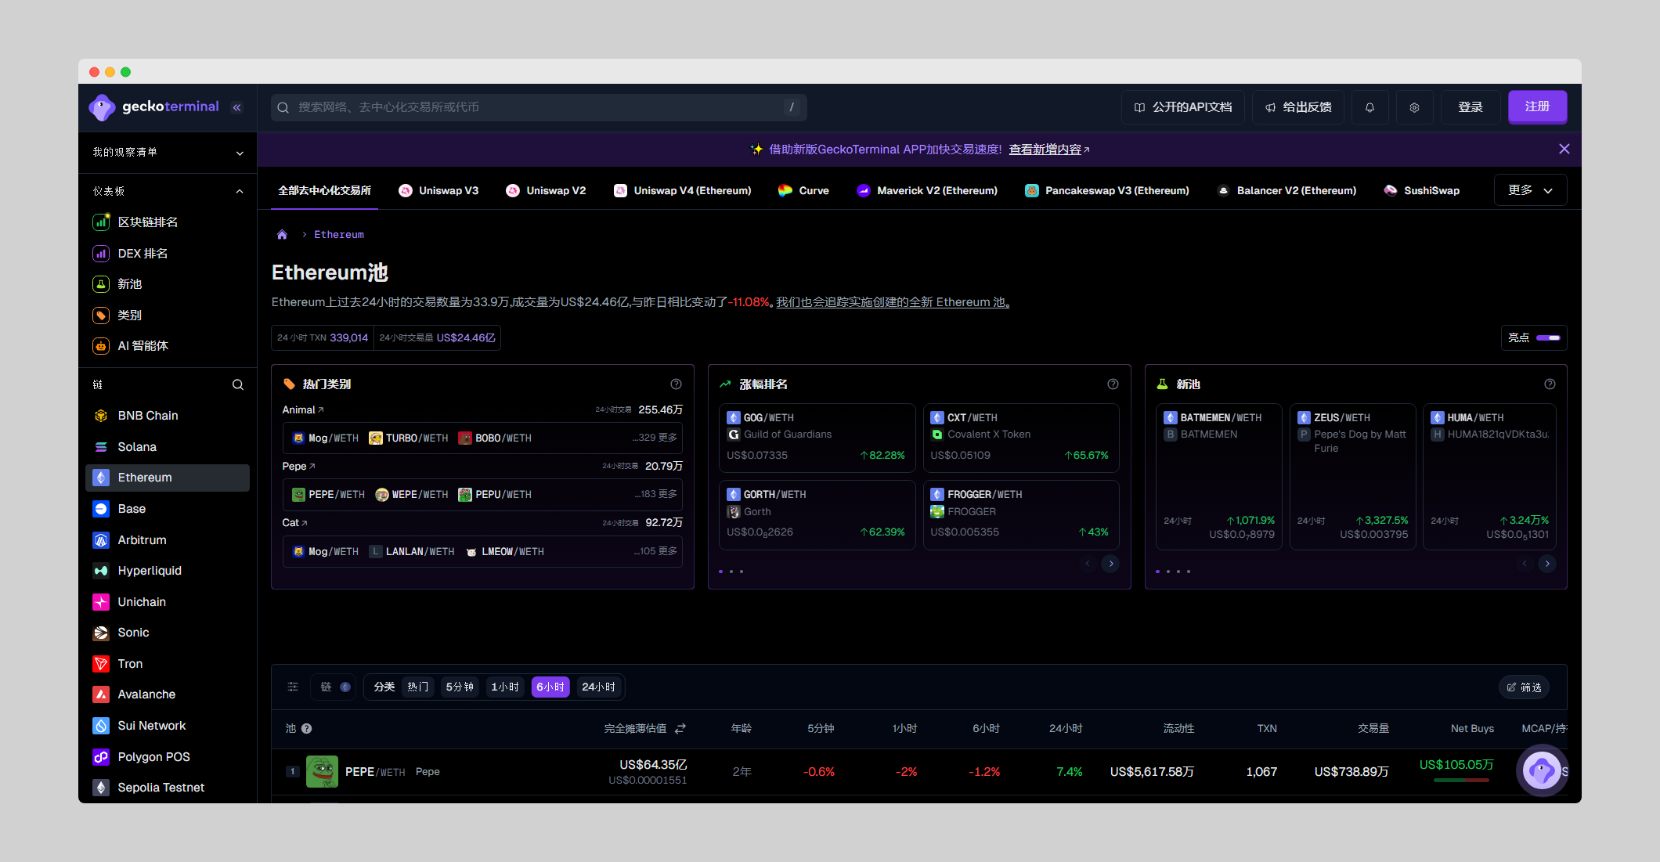
Task: Select Solana network
Action: 168,447
